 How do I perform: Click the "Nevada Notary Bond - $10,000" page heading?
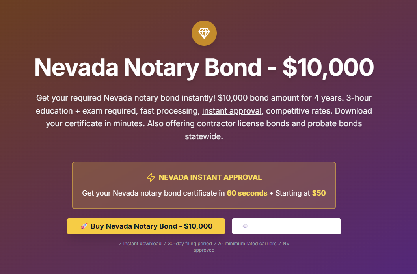204,67
